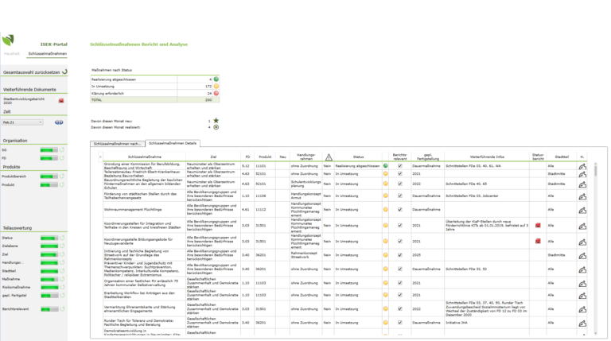
Task: Select the In Umsetzung status row
Action: [154, 86]
